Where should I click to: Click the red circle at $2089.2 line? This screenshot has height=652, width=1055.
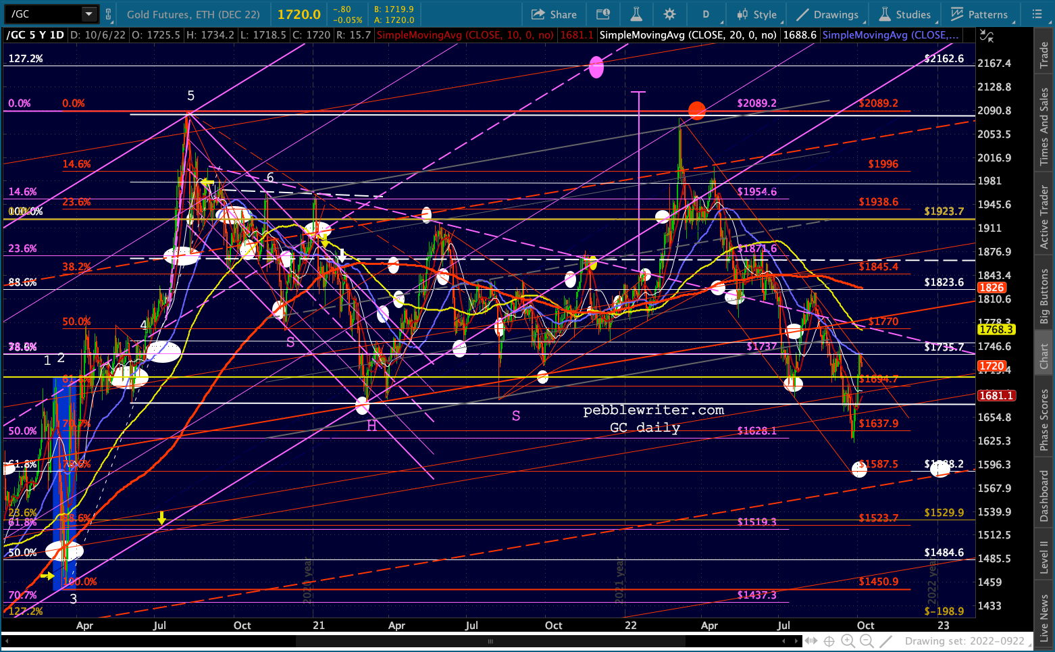pos(697,110)
